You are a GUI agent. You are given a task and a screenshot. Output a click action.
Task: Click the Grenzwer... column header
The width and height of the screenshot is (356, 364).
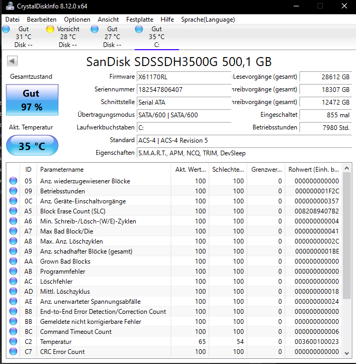(266, 170)
